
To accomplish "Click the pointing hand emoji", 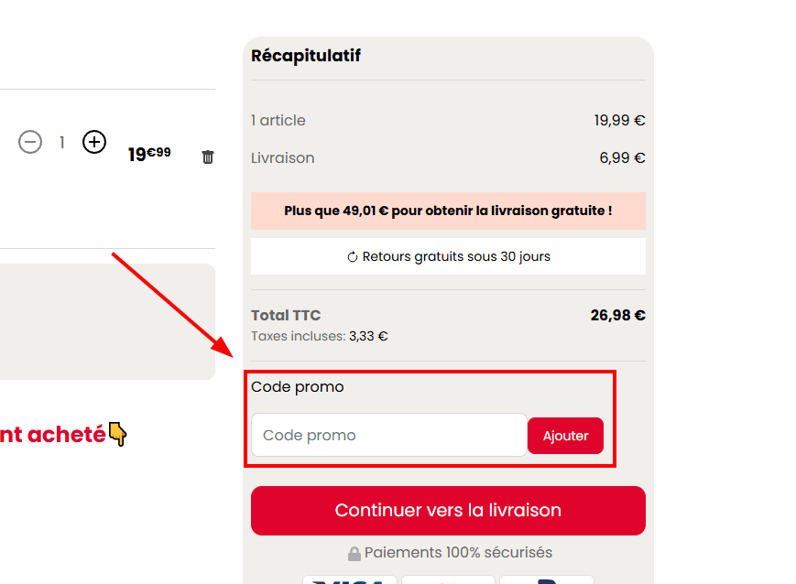I will (x=118, y=434).
